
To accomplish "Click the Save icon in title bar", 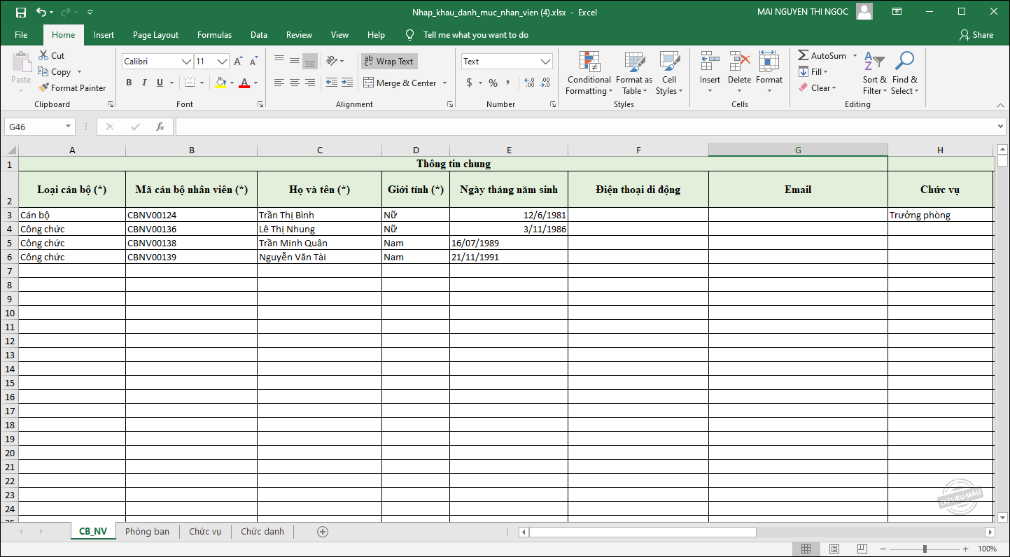I will pyautogui.click(x=21, y=12).
